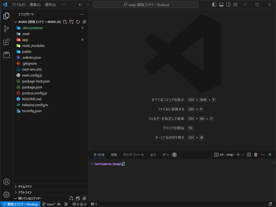
Task: Click the title bar search box
Action: [x=146, y=5]
